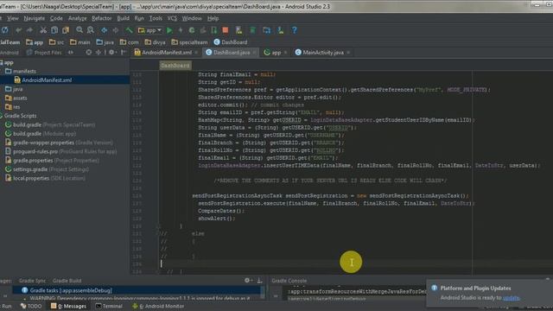Open the Build menu
This screenshot has width=553, height=311.
coord(123,18)
